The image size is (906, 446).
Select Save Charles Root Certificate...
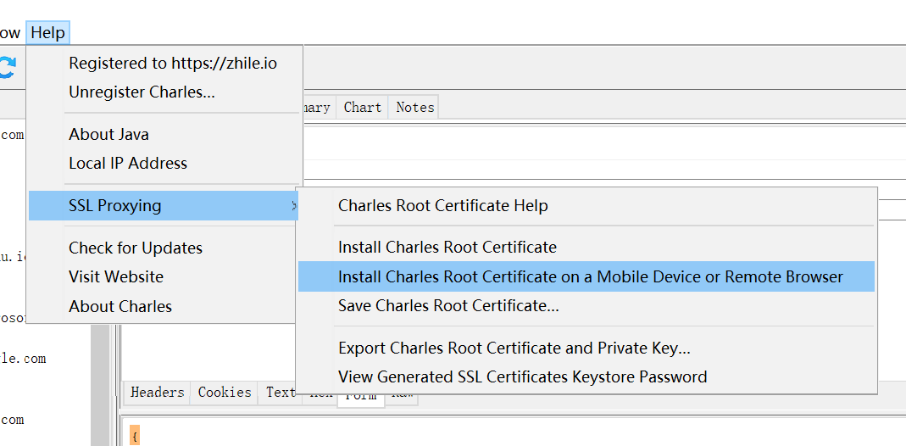click(448, 305)
